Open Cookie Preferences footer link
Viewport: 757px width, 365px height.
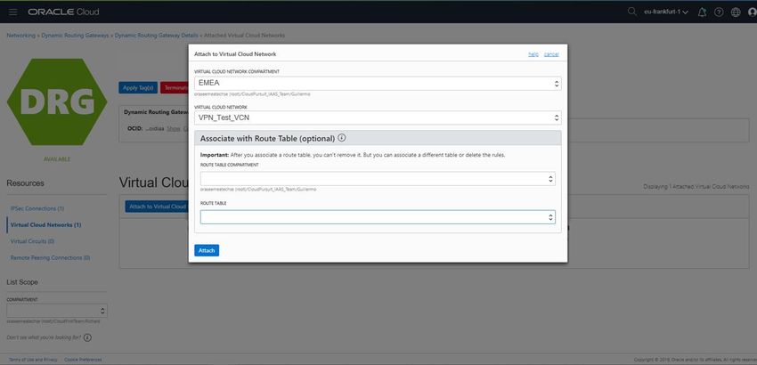pos(83,360)
